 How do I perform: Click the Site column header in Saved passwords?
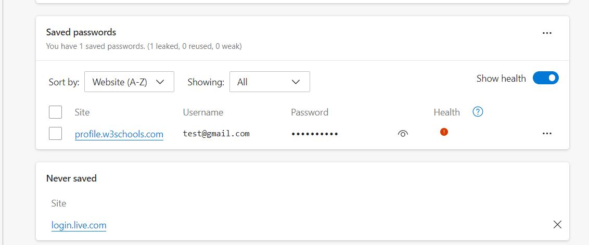(x=82, y=112)
